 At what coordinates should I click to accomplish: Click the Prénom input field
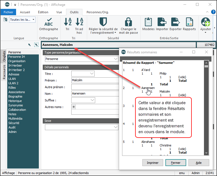[x=94, y=80]
